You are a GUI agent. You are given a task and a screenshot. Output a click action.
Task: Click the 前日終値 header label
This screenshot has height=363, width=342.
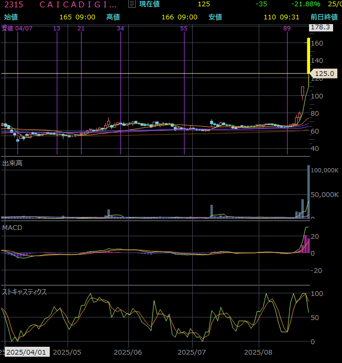(324, 17)
